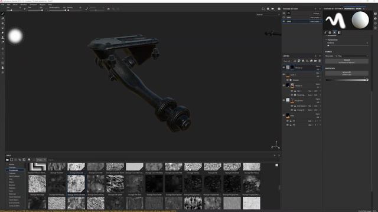This screenshot has height=212, width=378.
Task: Click the viewport mode icon beside camera icons
Action: (x=263, y=9)
